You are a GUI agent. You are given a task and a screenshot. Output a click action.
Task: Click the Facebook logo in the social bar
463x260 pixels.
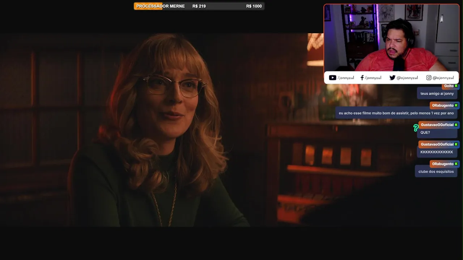[362, 78]
